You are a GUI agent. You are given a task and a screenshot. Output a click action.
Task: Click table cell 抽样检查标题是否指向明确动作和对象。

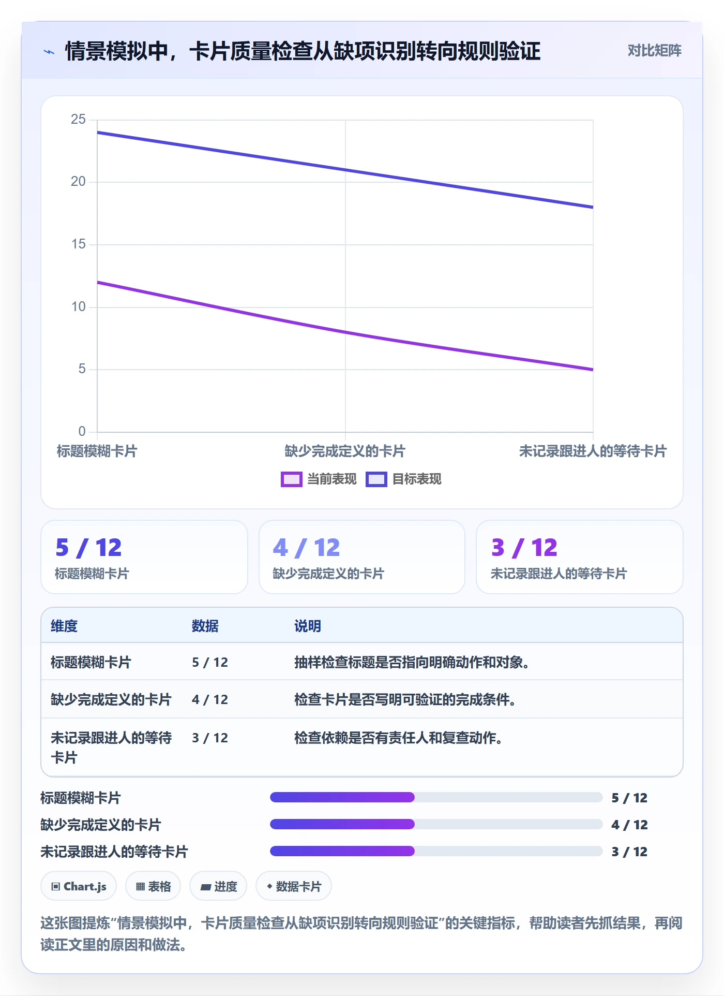412,662
